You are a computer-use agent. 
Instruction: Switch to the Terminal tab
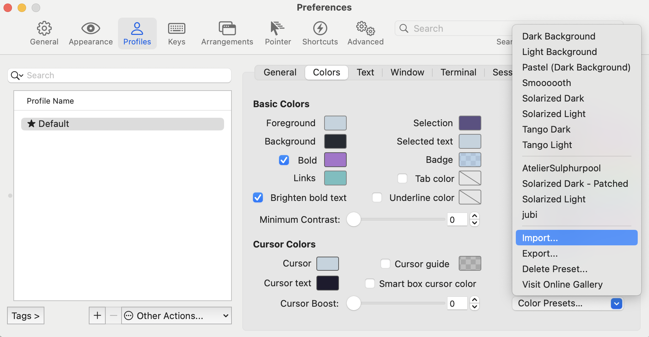click(458, 72)
